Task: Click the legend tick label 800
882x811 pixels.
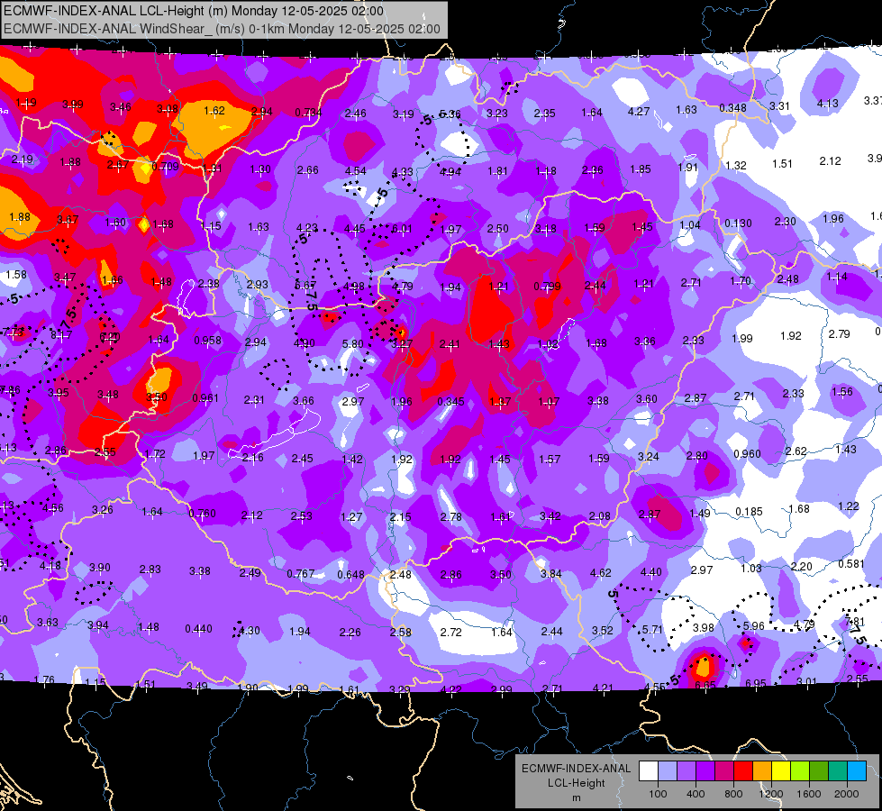Action: [733, 794]
